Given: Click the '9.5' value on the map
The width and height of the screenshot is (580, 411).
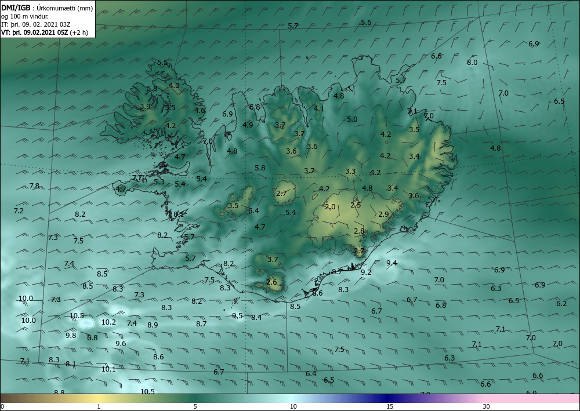Looking at the screenshot, I should click(x=237, y=315).
